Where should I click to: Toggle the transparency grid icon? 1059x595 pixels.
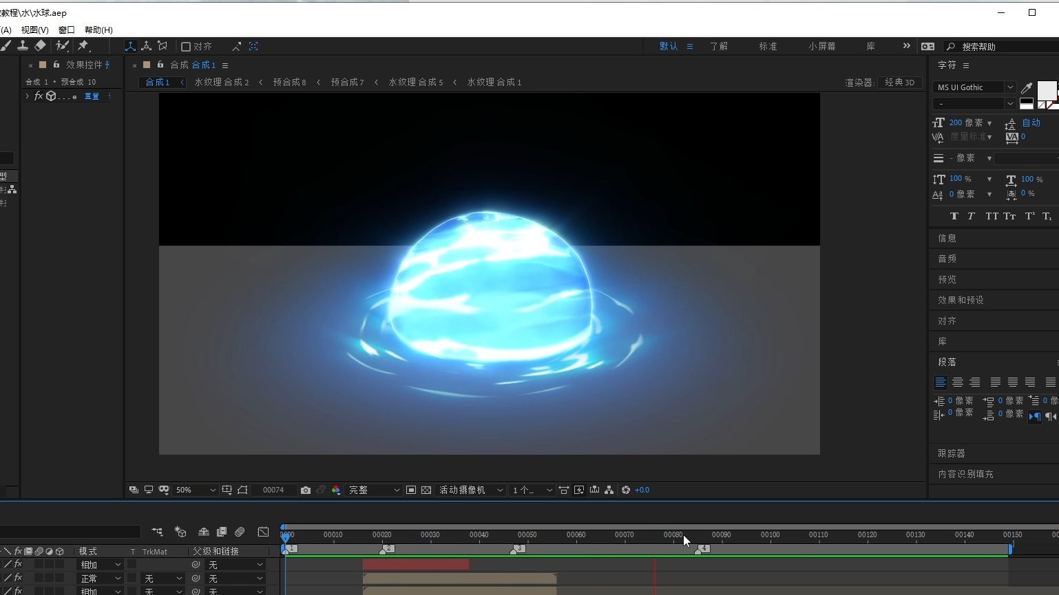coord(426,490)
